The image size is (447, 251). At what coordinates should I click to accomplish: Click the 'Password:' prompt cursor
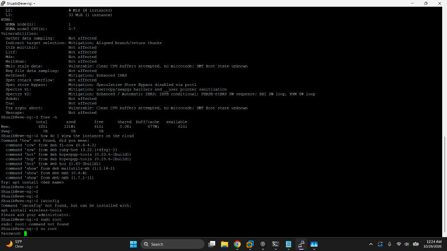25,234
